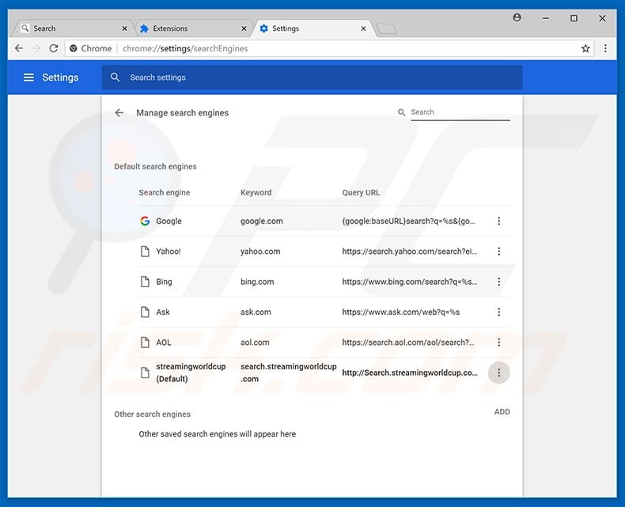Click the streamingworldcup query URL text

pyautogui.click(x=410, y=373)
